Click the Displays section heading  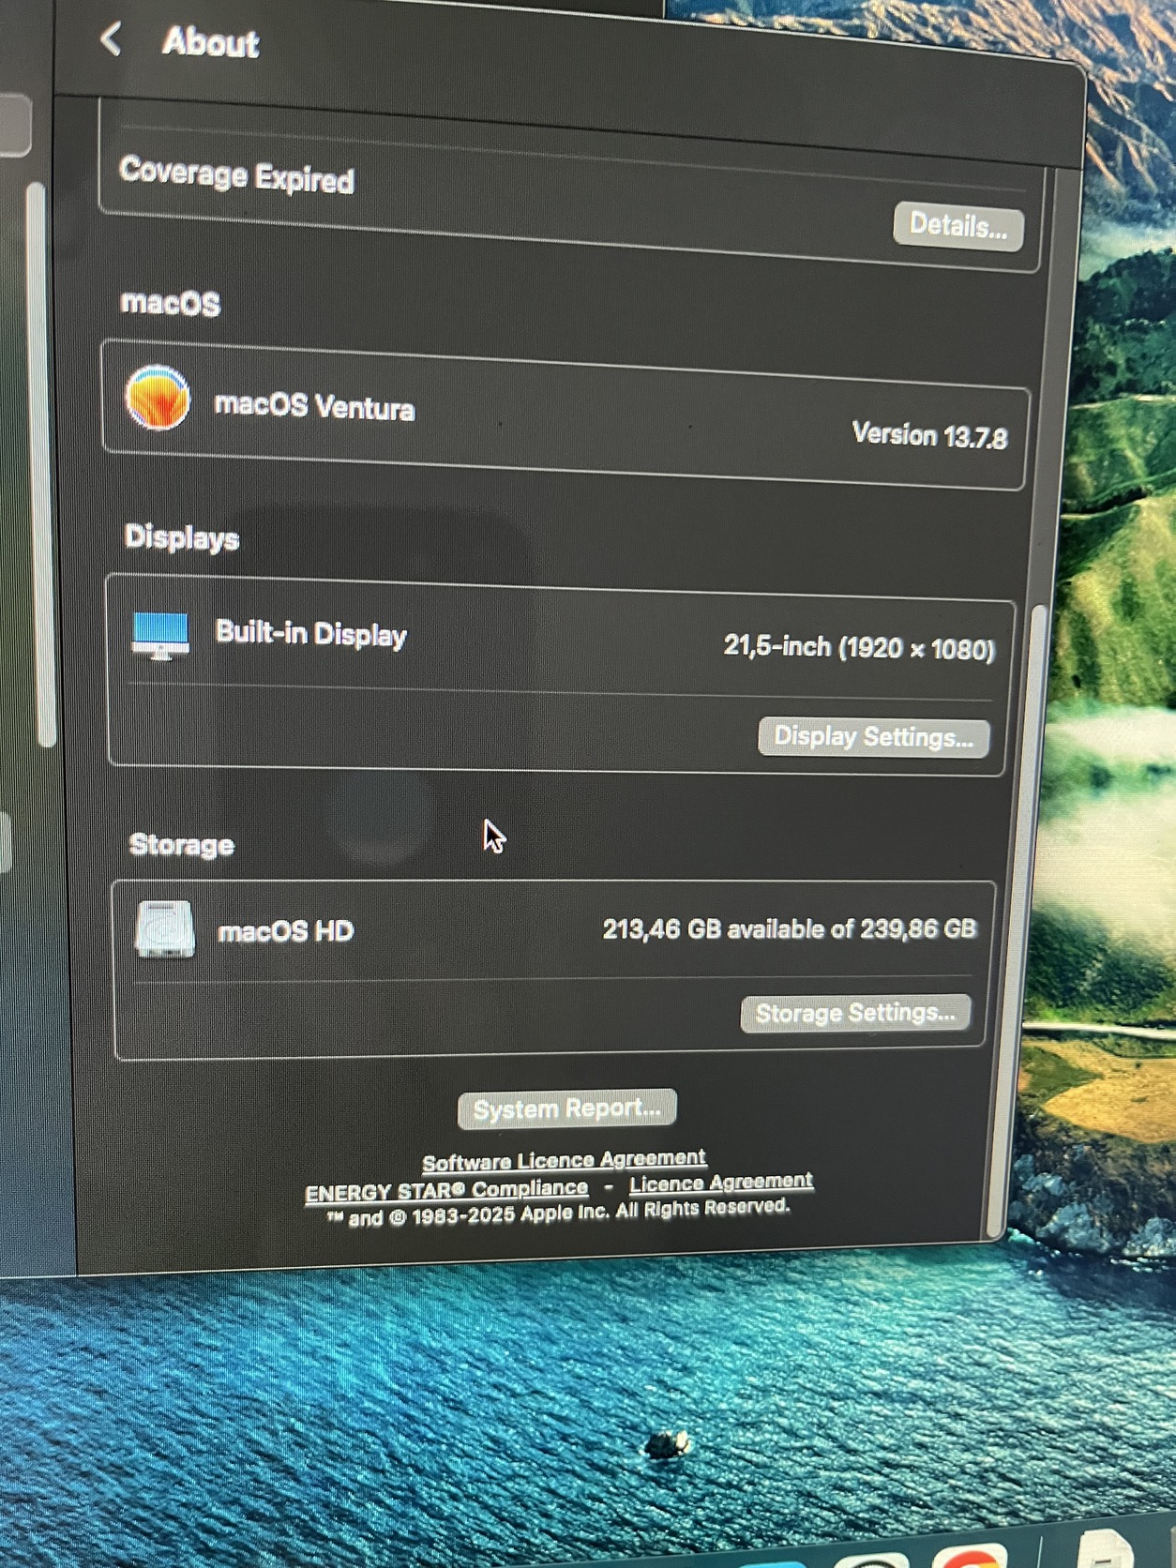tap(182, 537)
